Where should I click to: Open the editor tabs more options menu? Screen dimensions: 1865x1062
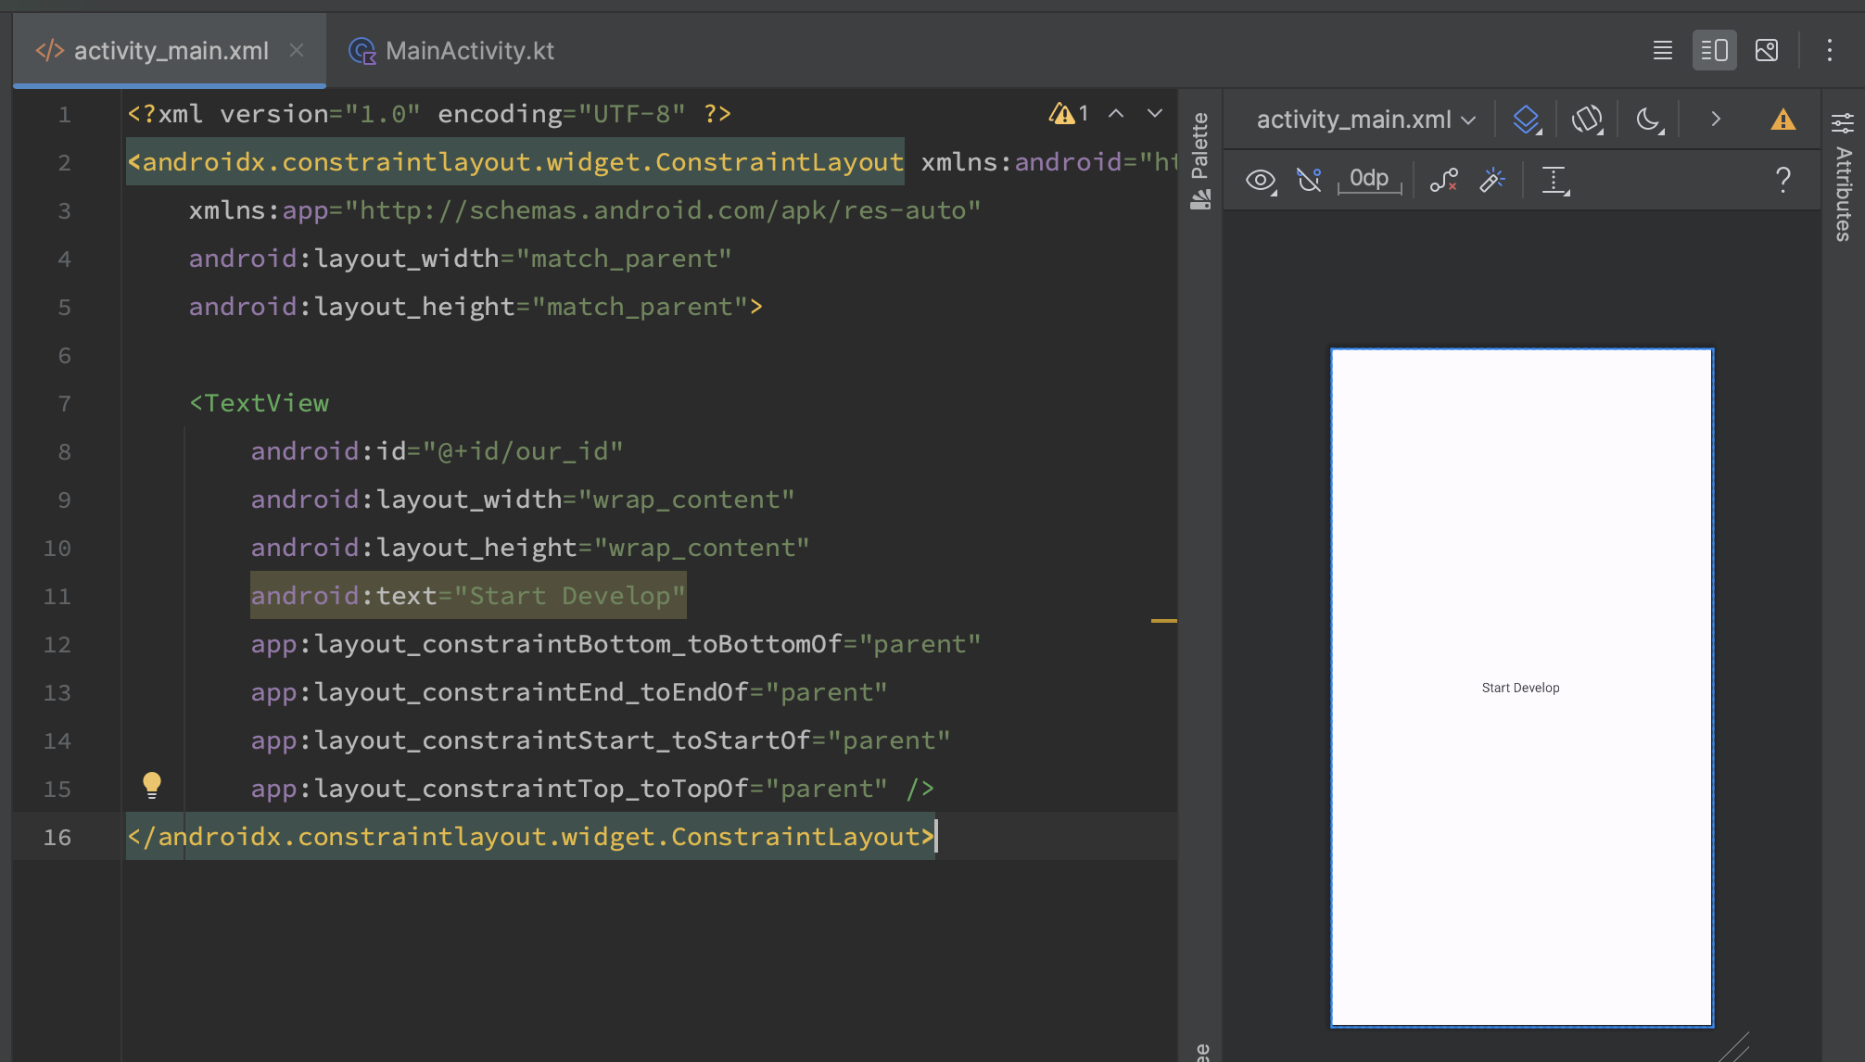1830,50
